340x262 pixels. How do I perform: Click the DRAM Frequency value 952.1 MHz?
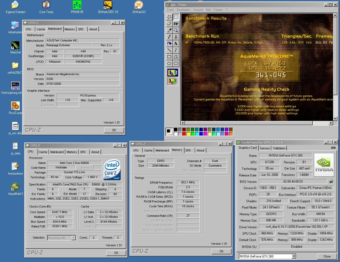[188, 183]
